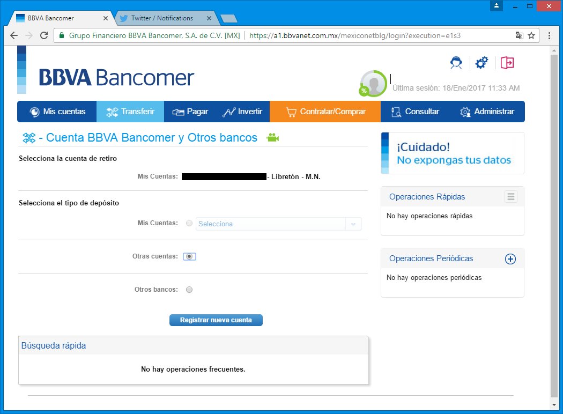Select the Mis Cuentas deposit radio button

point(189,223)
